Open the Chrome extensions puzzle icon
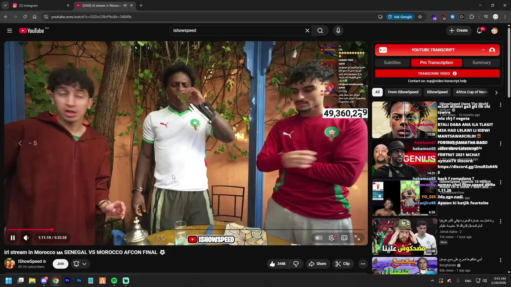This screenshot has width=511, height=287. [x=471, y=17]
